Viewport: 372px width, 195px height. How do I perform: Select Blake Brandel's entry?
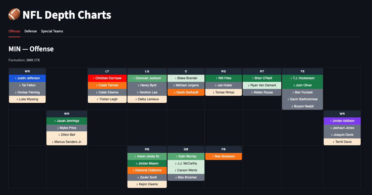point(186,78)
